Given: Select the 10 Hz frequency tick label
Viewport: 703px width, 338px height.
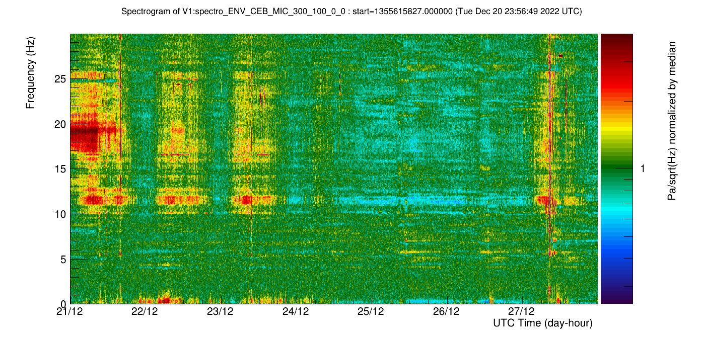Looking at the screenshot, I should click(x=60, y=214).
